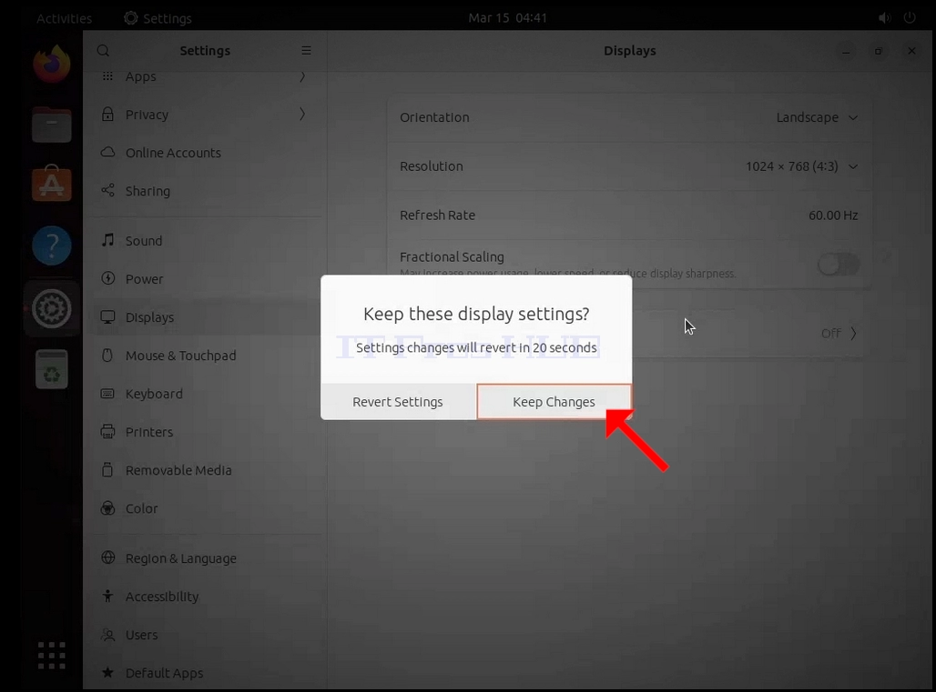
Task: Show Applications grid in the dock
Action: (x=52, y=655)
